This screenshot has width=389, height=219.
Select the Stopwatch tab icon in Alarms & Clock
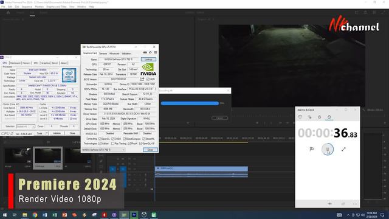[x=329, y=117]
